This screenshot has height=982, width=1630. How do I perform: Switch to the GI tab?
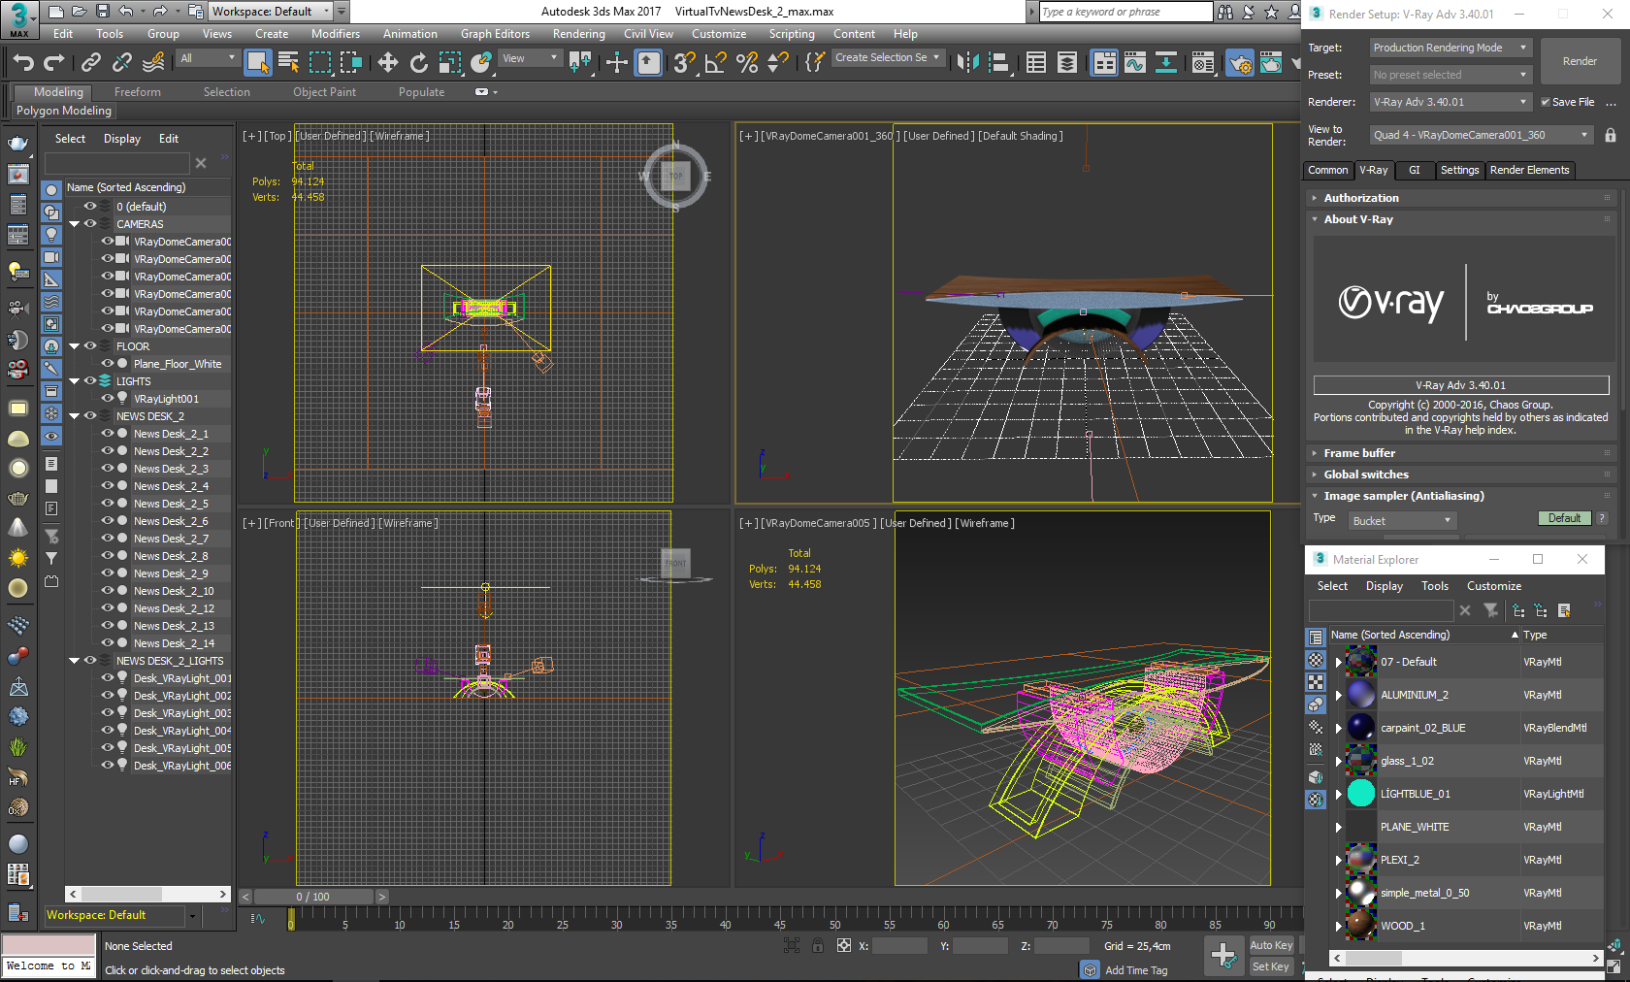point(1414,170)
